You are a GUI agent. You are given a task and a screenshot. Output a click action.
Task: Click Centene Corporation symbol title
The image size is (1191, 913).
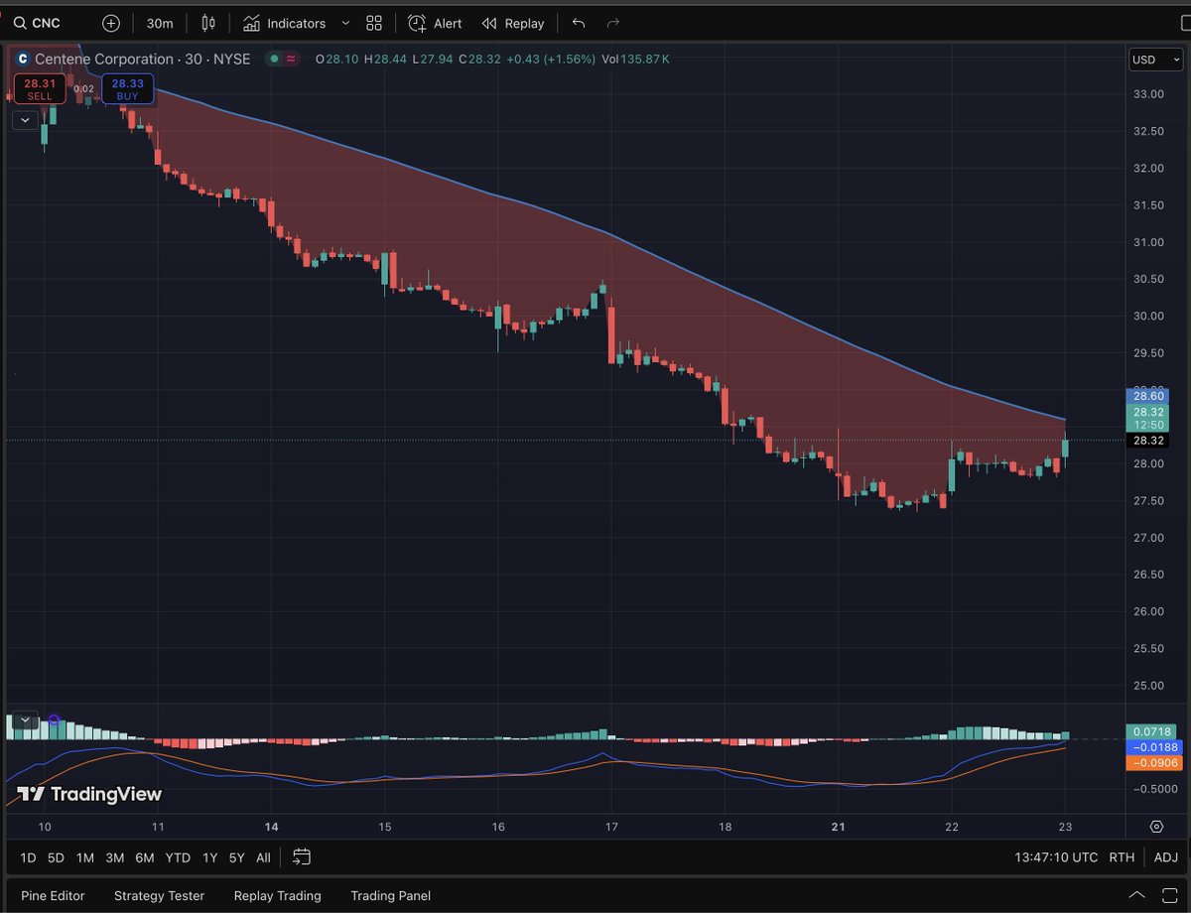coord(104,60)
